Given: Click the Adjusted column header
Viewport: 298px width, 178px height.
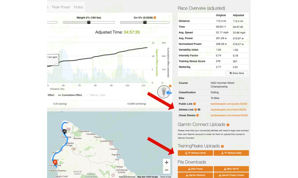Looking at the screenshot, I should coord(238,15).
